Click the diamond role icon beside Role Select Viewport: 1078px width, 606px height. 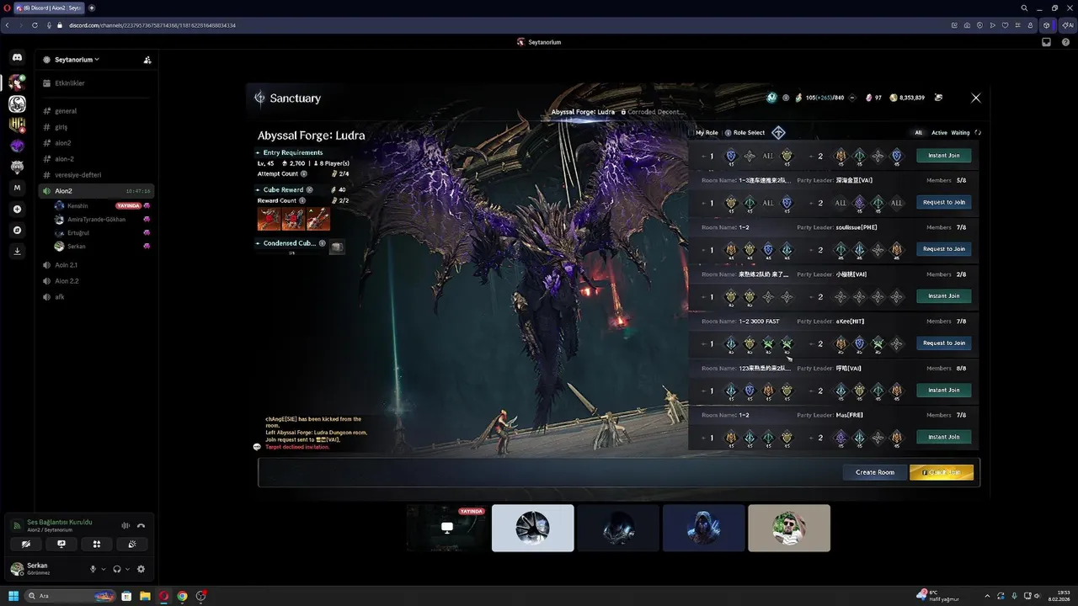(x=778, y=132)
